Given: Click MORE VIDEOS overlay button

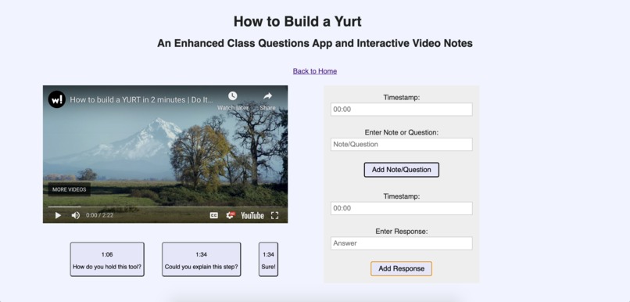Looking at the screenshot, I should [69, 189].
